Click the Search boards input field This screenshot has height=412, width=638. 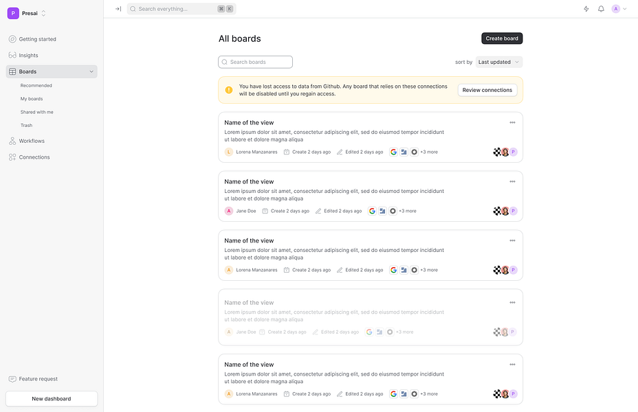[x=255, y=61]
